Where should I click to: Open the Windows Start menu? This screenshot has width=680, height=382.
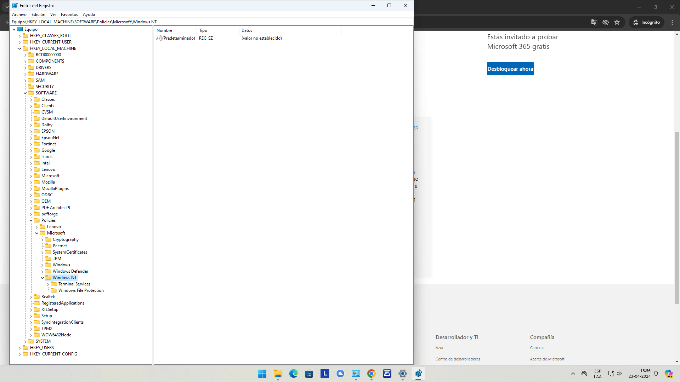(x=262, y=374)
